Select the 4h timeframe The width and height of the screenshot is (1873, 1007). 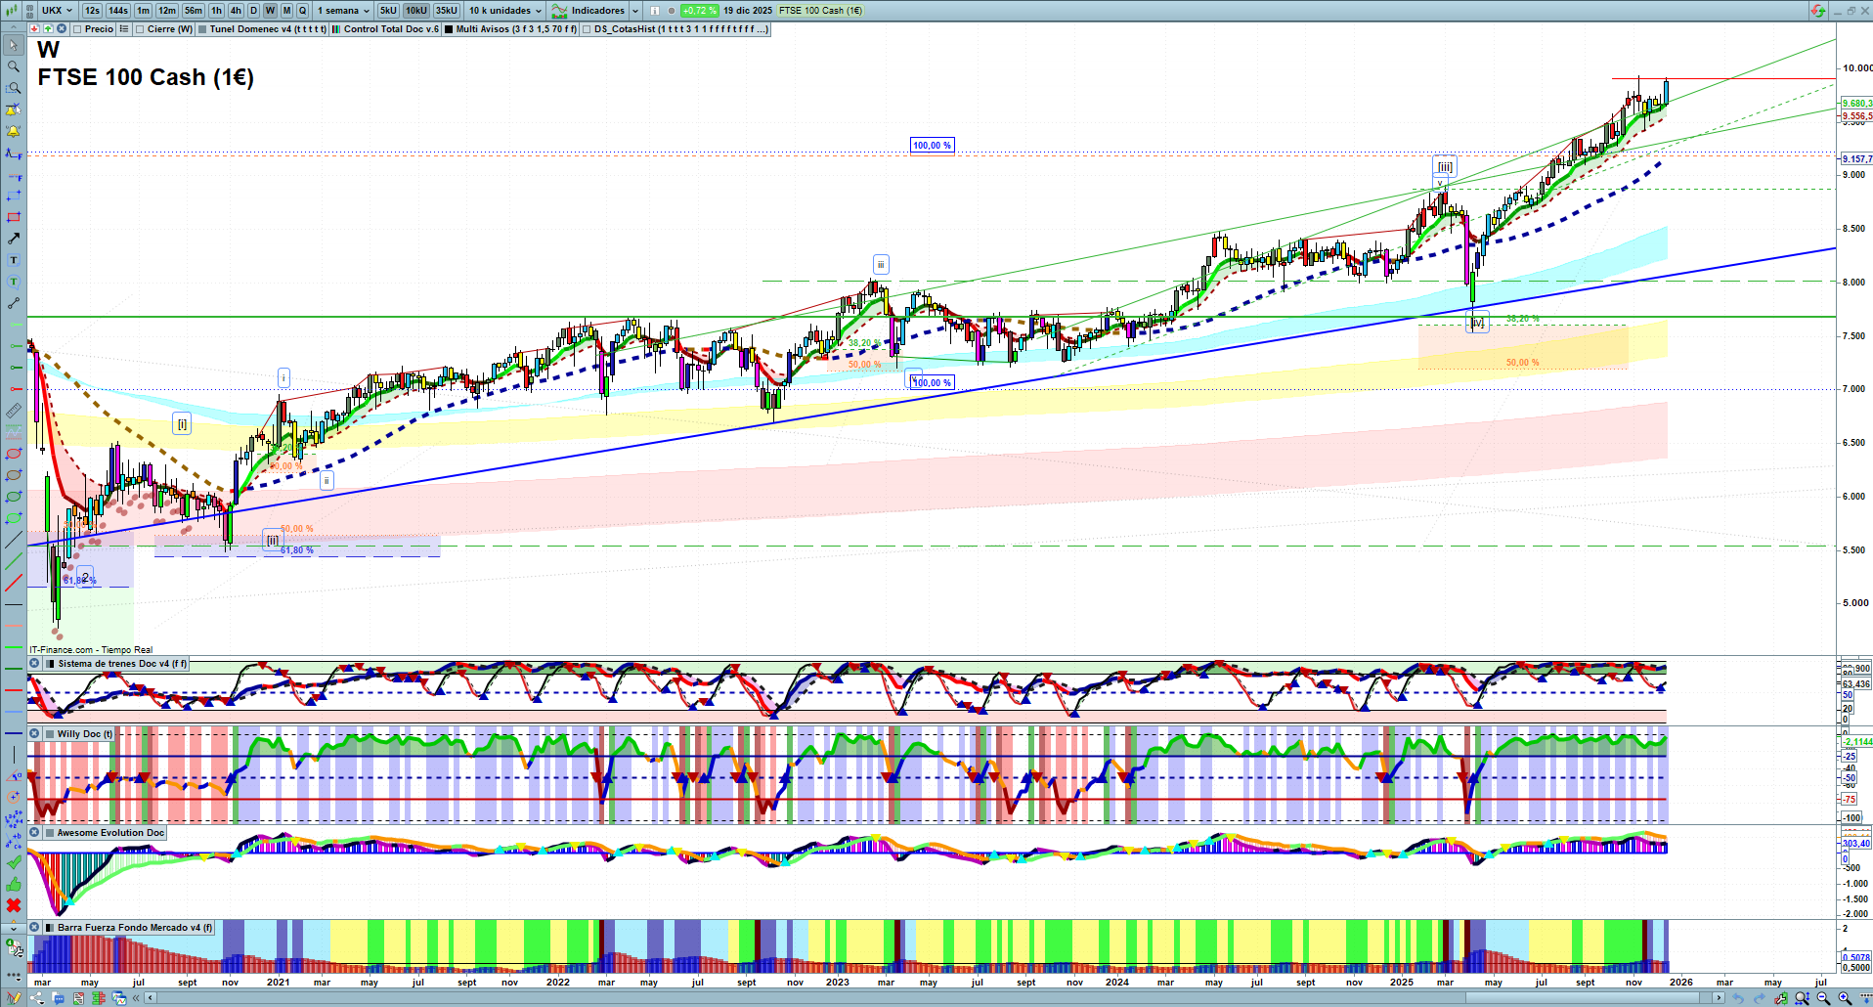click(x=236, y=11)
